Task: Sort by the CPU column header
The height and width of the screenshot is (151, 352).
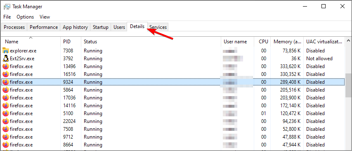Action: 262,42
